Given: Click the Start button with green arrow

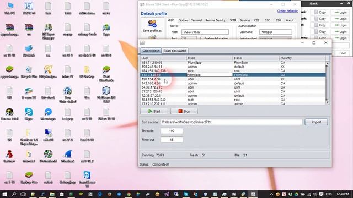Looking at the screenshot, I should coord(154,111).
